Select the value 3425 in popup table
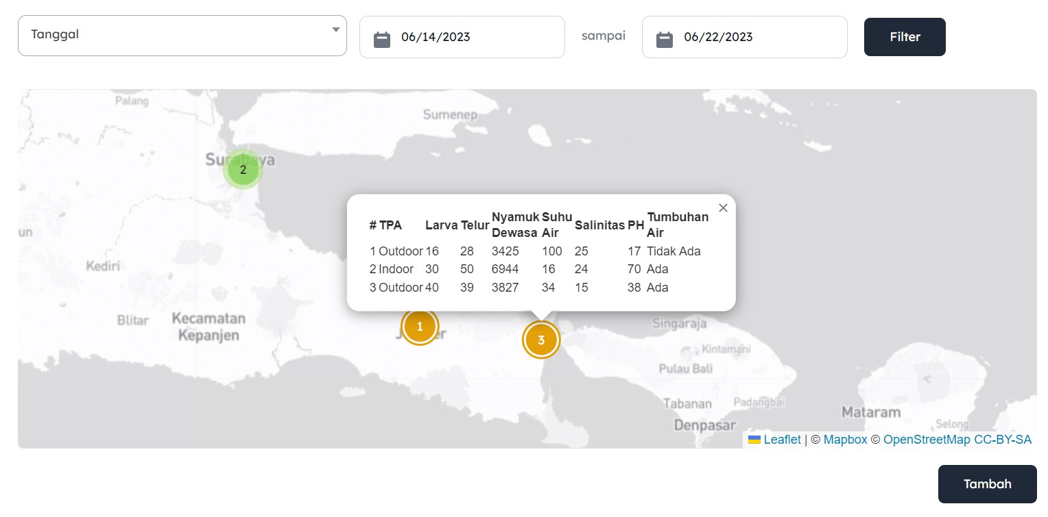Screen dimensions: 1048x517 505,251
